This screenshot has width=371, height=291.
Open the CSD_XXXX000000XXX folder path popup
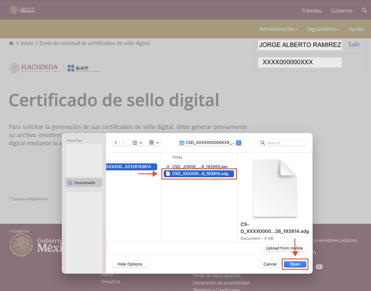tap(209, 143)
